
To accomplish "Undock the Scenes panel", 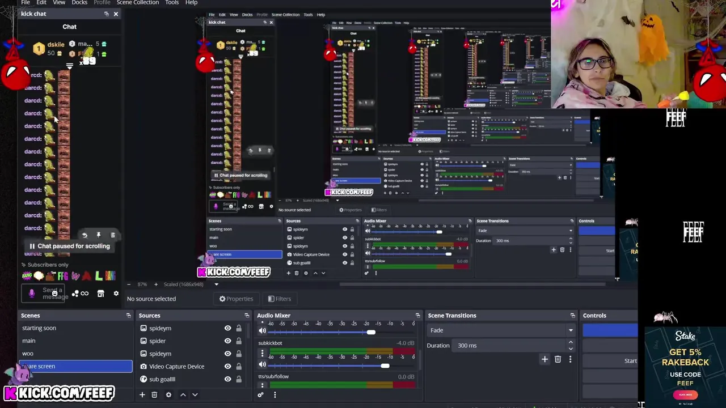I will pyautogui.click(x=128, y=316).
